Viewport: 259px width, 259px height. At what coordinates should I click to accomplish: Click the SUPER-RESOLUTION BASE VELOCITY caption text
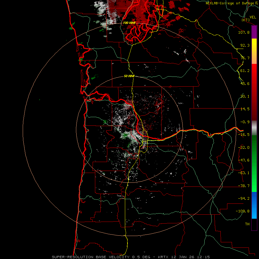tap(91, 257)
